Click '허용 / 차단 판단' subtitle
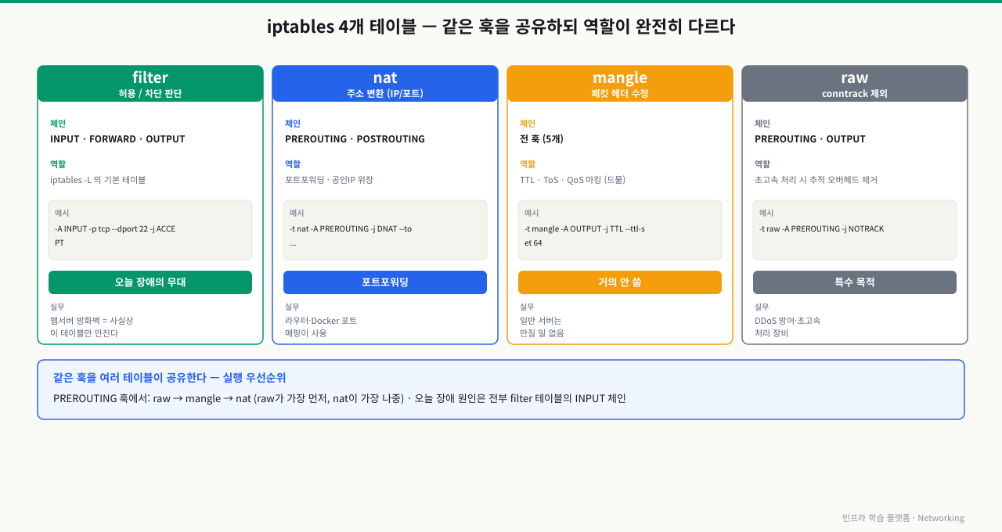 (150, 93)
